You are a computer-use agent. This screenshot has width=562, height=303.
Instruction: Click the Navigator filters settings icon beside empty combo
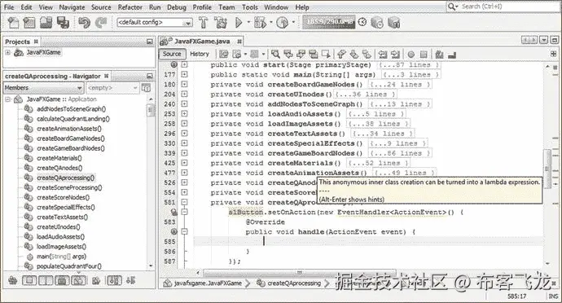[147, 87]
